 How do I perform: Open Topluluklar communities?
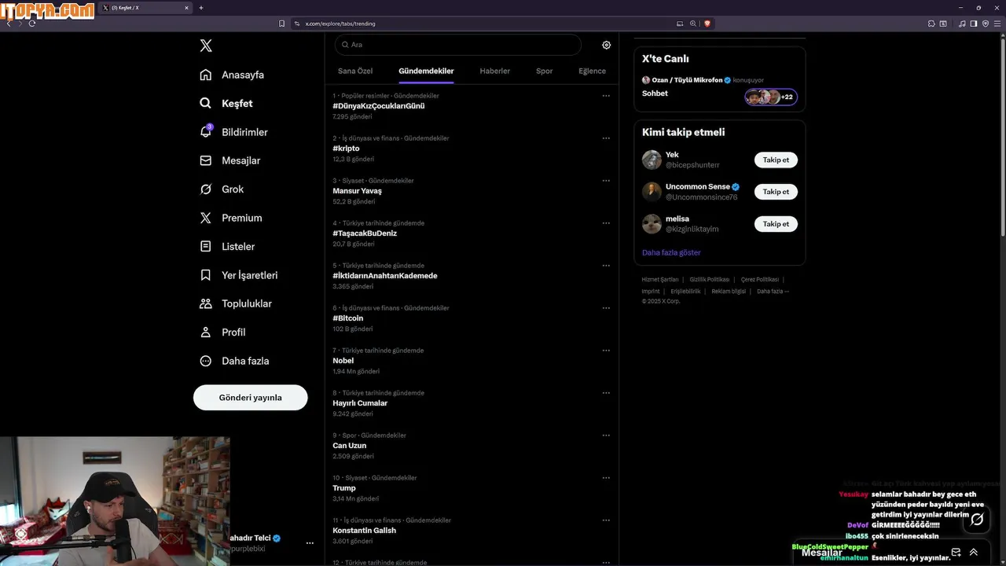pos(236,303)
